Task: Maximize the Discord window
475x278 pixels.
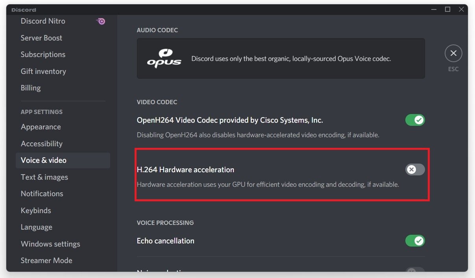Action: point(447,9)
